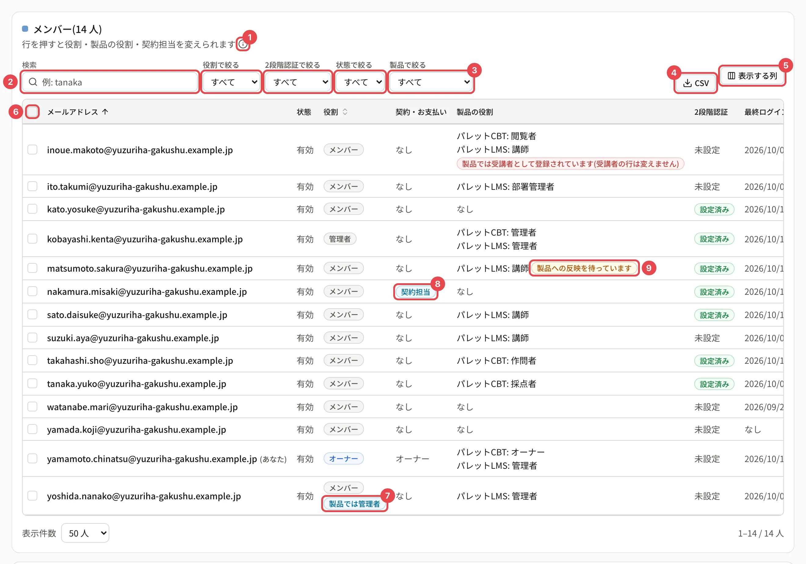Viewport: 806px width, 564px height.
Task: Select the takahashi.sho row checkbox
Action: [33, 360]
